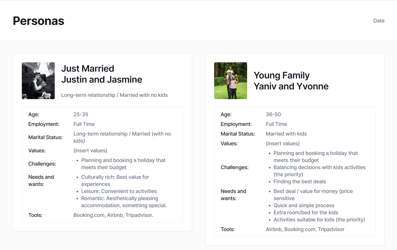Click the "Just Married Justin and Jasmine" heading
This screenshot has width=397, height=250.
click(x=102, y=74)
